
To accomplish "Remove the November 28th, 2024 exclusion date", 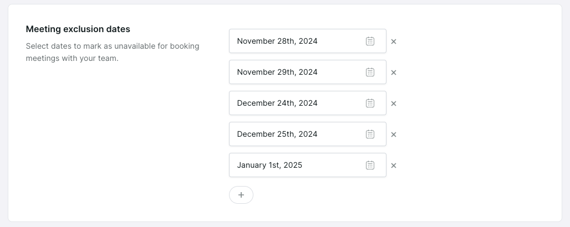I will point(393,42).
